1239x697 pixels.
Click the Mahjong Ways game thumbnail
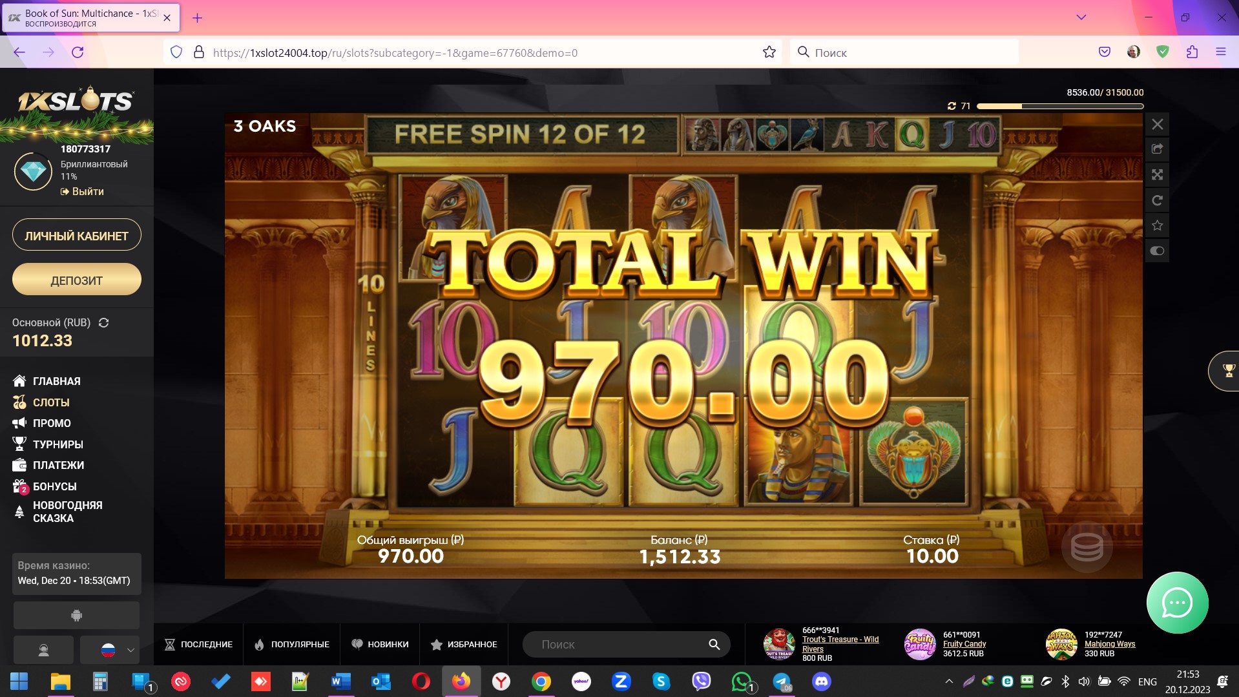pos(1061,644)
